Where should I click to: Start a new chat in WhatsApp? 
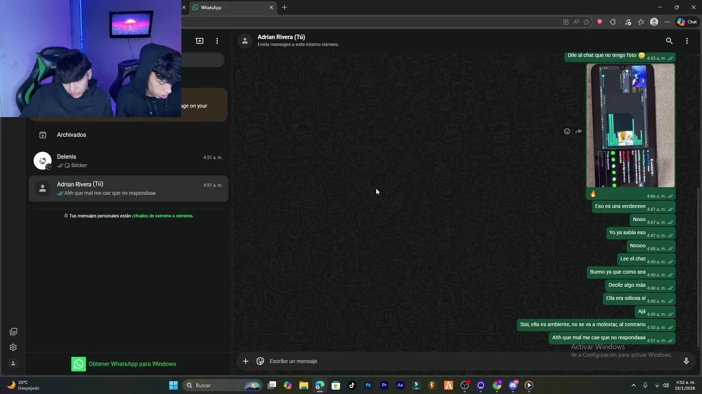(x=200, y=41)
